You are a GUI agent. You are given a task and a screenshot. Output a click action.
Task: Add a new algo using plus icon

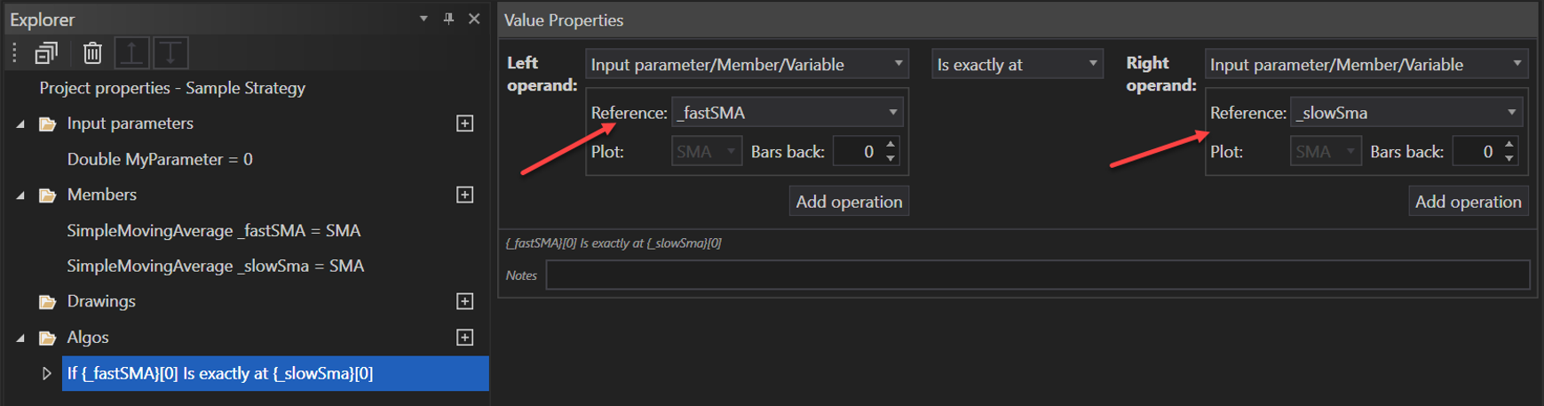tap(464, 338)
